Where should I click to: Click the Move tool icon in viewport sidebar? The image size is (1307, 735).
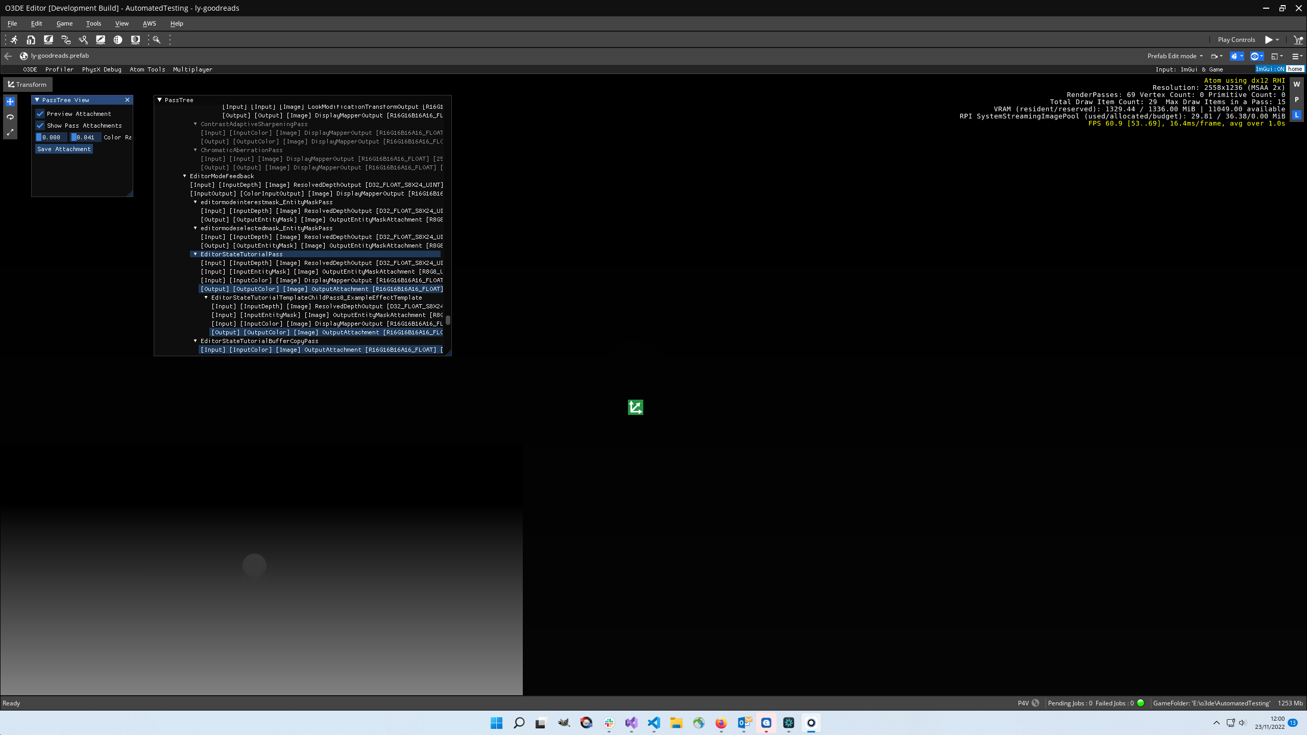click(x=10, y=102)
